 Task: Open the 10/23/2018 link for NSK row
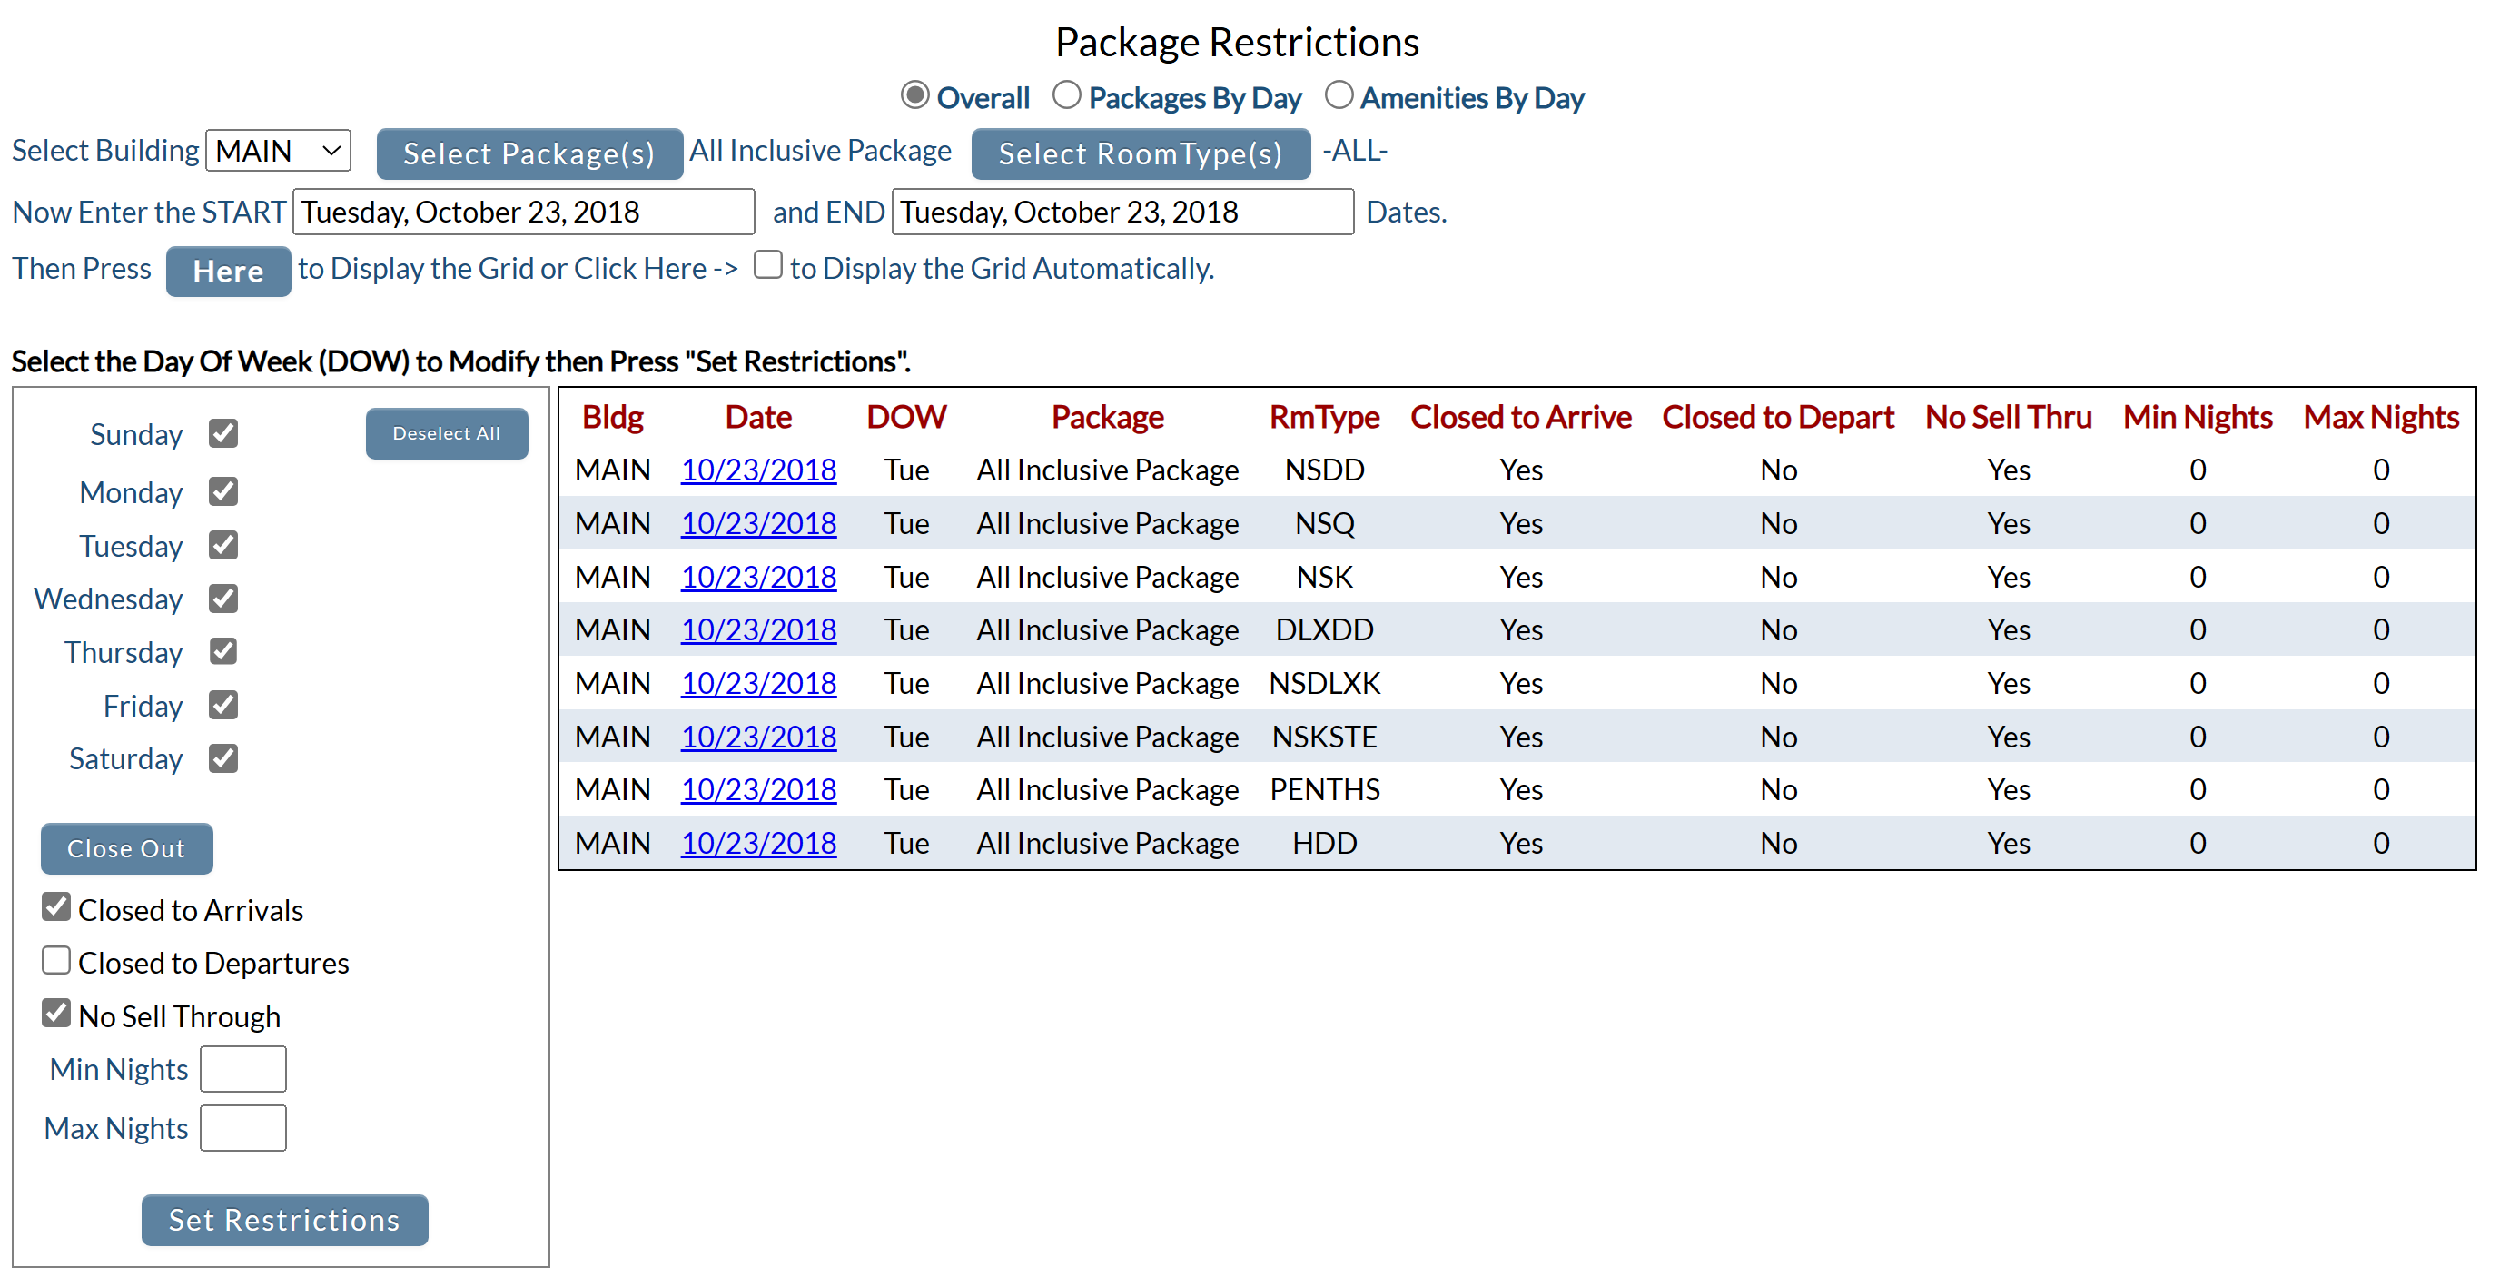tap(758, 577)
